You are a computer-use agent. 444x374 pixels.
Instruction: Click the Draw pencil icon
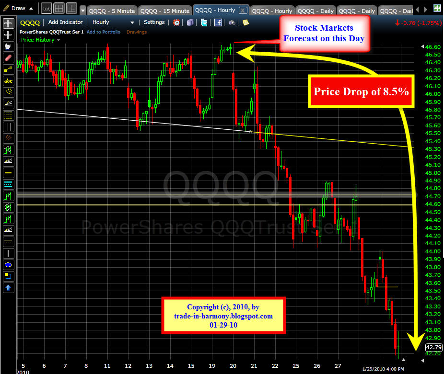6,8
